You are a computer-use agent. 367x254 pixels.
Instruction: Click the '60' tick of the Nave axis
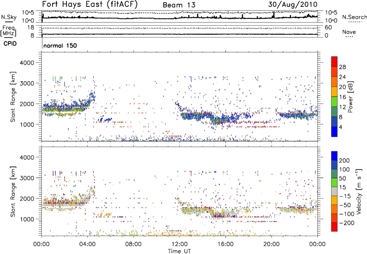pyautogui.click(x=328, y=28)
